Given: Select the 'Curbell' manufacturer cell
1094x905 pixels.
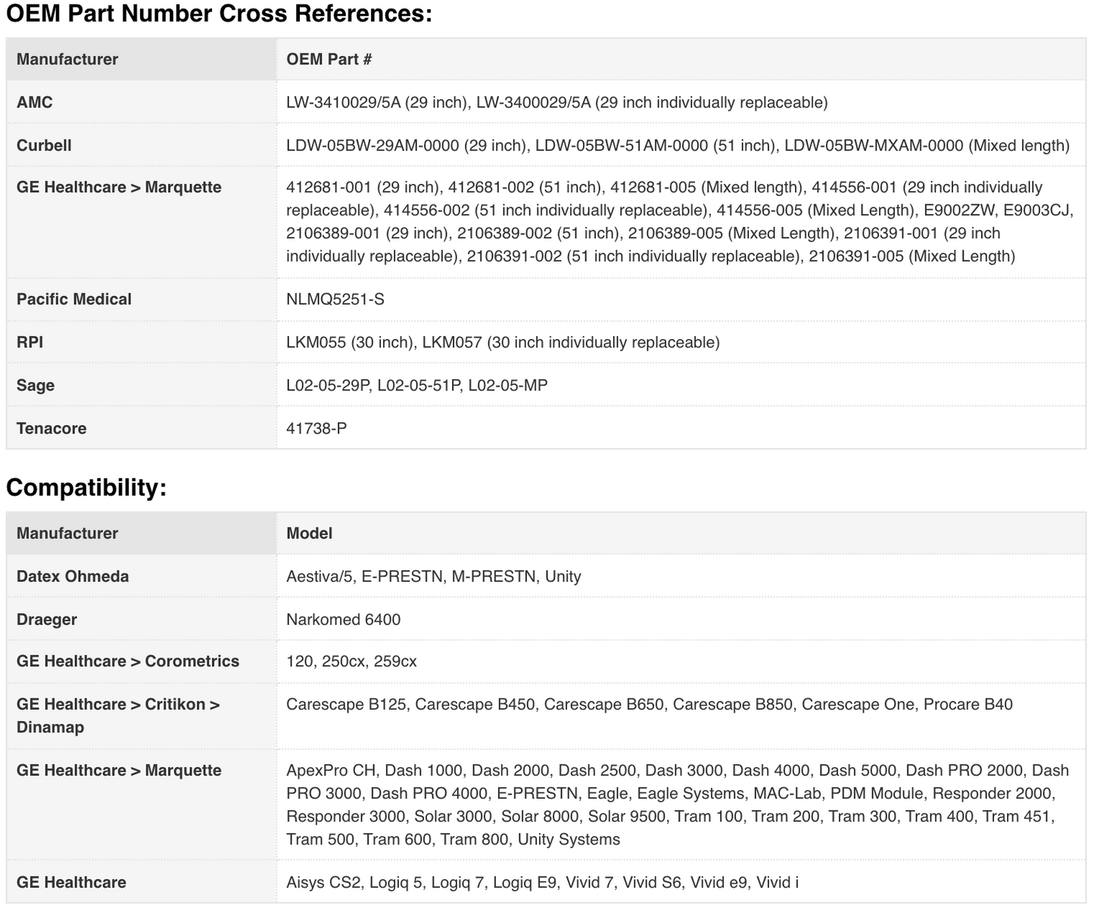Looking at the screenshot, I should tap(142, 145).
